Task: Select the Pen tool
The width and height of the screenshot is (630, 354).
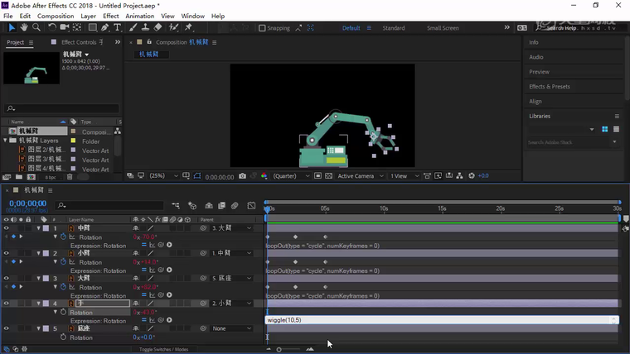Action: coord(104,27)
